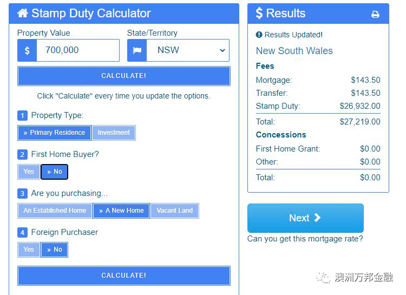Click the home icon in calculator header

[x=23, y=14]
